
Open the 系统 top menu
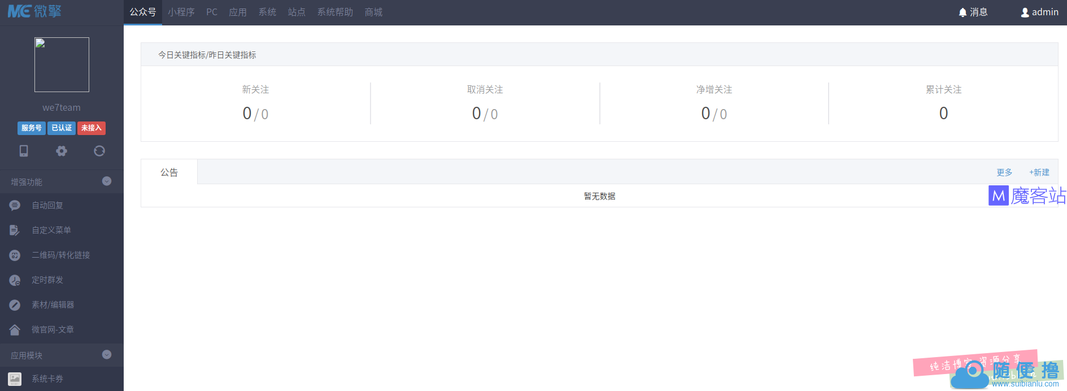[267, 12]
